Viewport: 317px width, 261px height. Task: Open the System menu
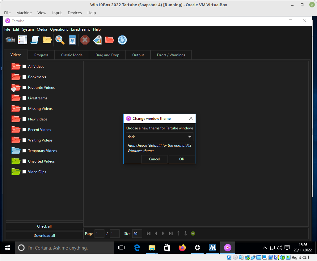click(x=28, y=29)
